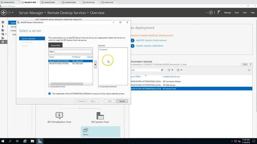Click the refresh icon in Server Manager header
257x144 pixels.
coord(210,12)
